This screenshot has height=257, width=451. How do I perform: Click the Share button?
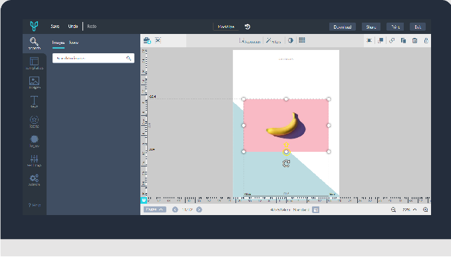coord(371,27)
